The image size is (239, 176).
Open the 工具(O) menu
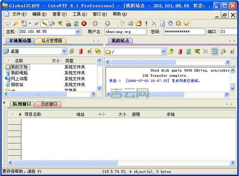pyautogui.click(x=80, y=14)
